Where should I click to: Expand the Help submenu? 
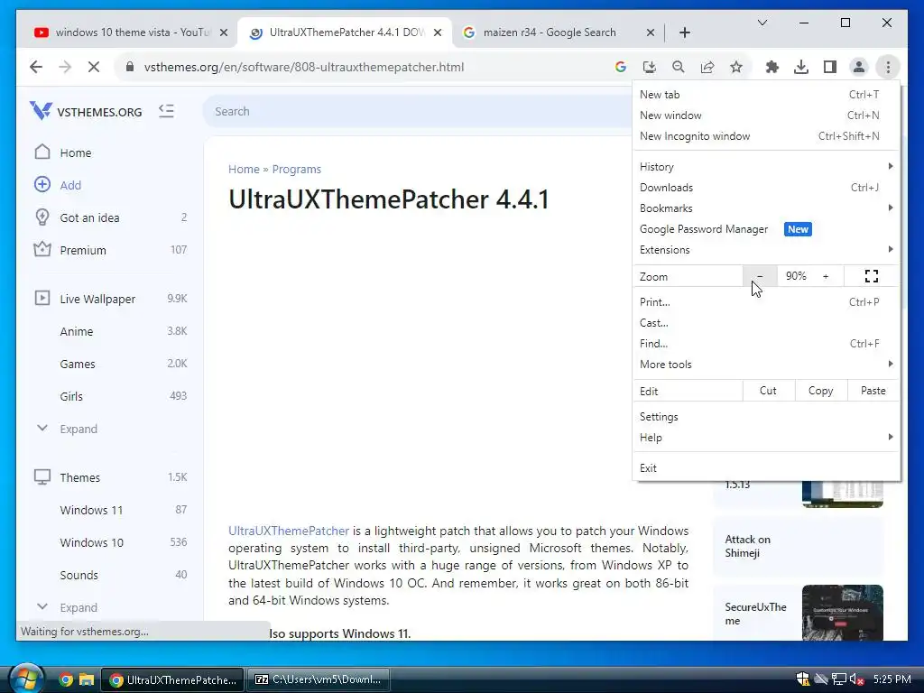766,438
